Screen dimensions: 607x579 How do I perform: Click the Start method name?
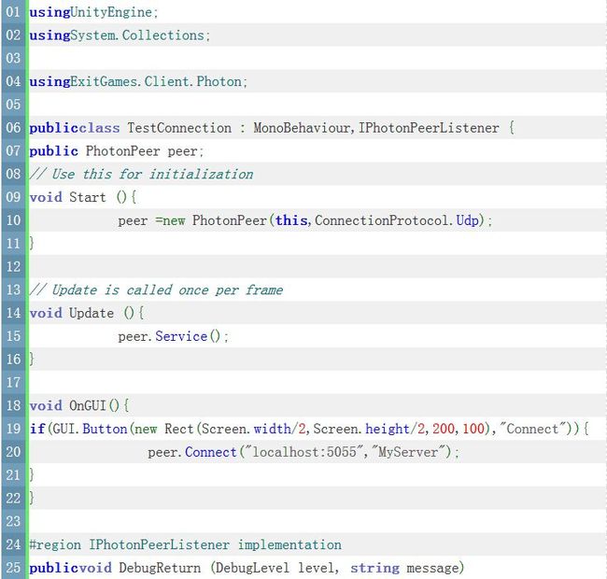point(88,197)
